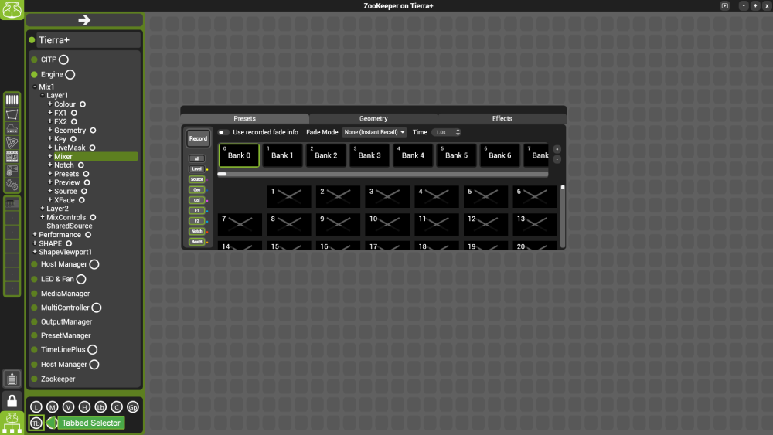Expand the MixControls tree node
The height and width of the screenshot is (435, 773).
tap(43, 217)
